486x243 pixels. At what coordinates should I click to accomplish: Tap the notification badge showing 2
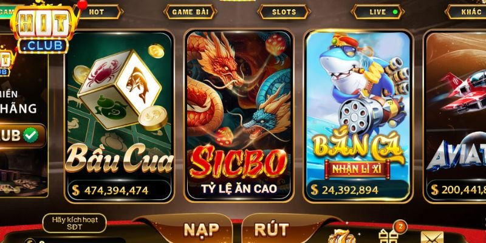[400, 227]
